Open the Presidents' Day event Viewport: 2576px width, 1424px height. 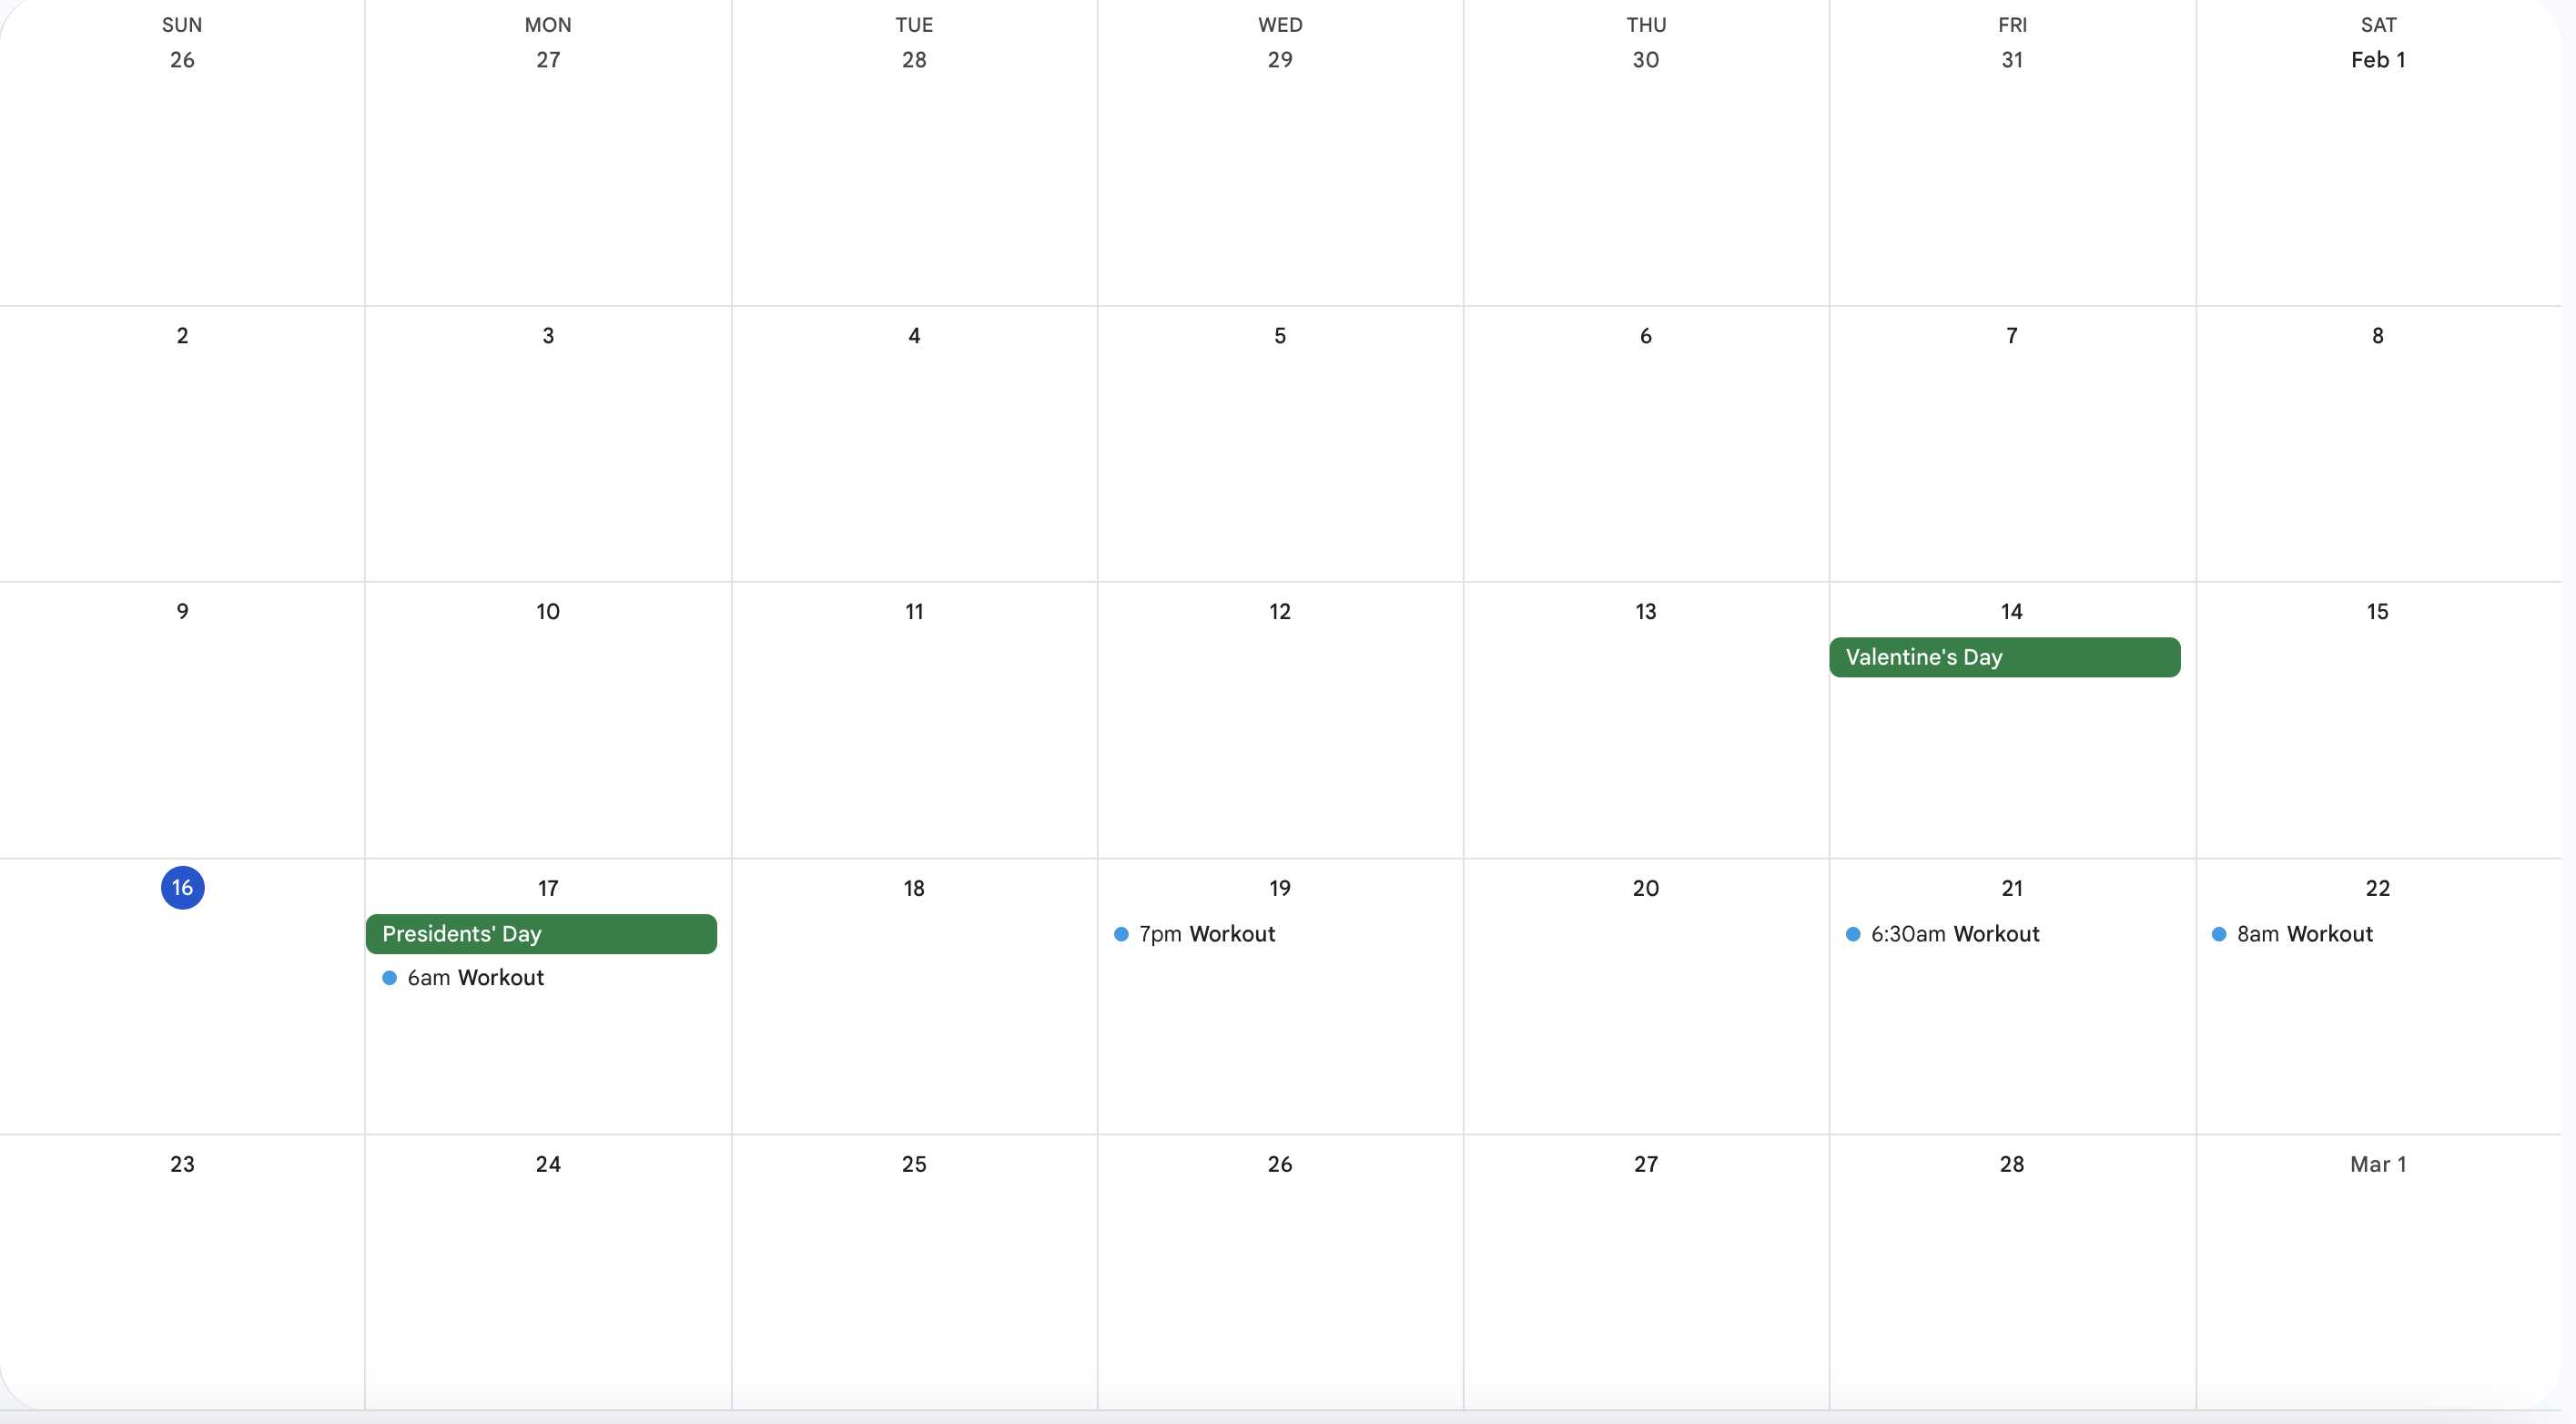(540, 933)
